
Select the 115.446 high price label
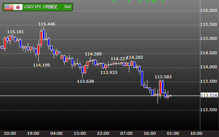coord(47,24)
